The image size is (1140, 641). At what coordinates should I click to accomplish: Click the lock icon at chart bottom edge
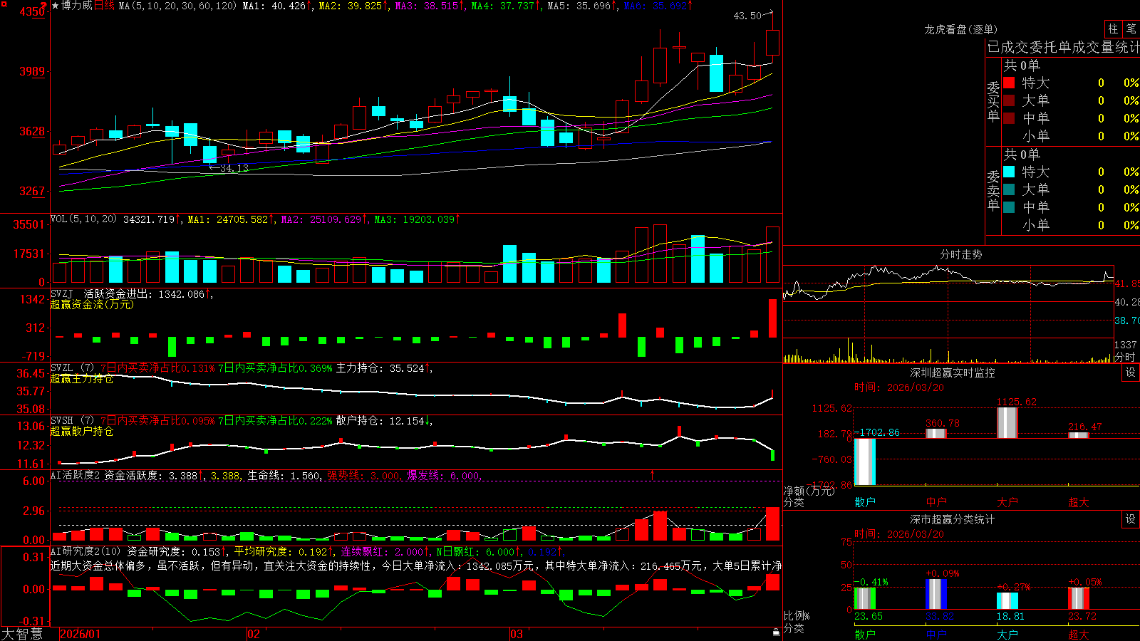[x=776, y=632]
